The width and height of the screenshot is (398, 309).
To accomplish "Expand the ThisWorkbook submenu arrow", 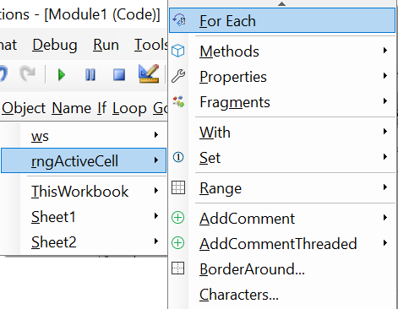I will 156,191.
